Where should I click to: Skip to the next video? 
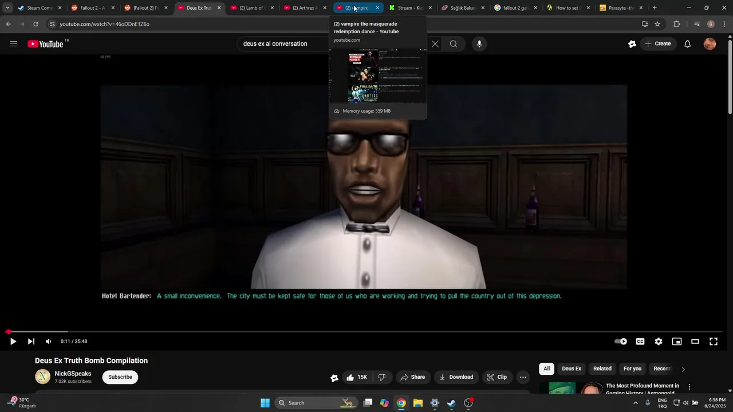coord(31,342)
